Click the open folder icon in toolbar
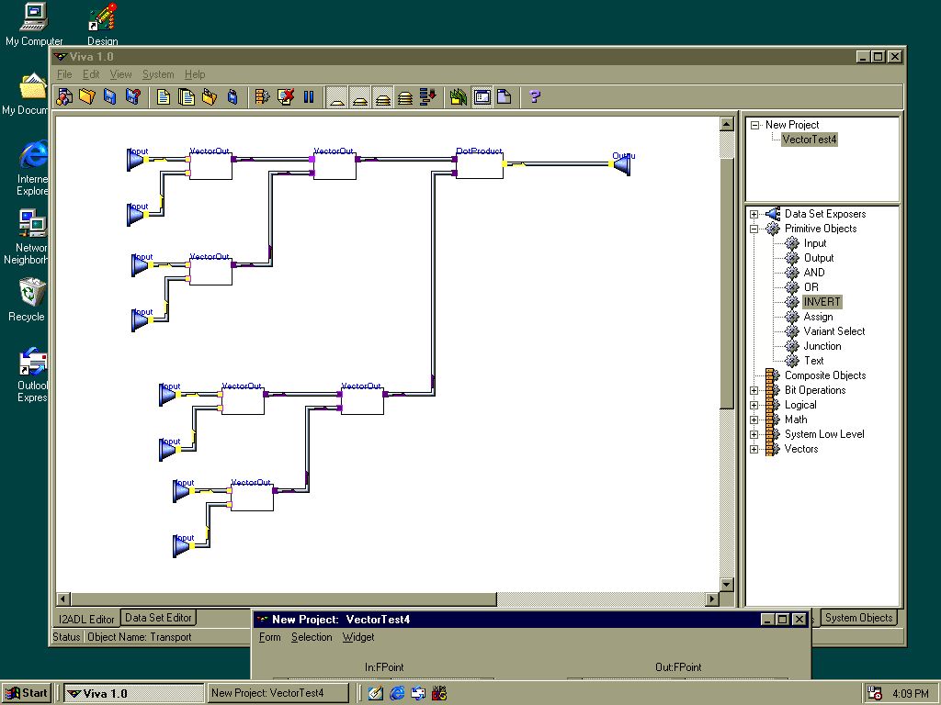 point(87,96)
